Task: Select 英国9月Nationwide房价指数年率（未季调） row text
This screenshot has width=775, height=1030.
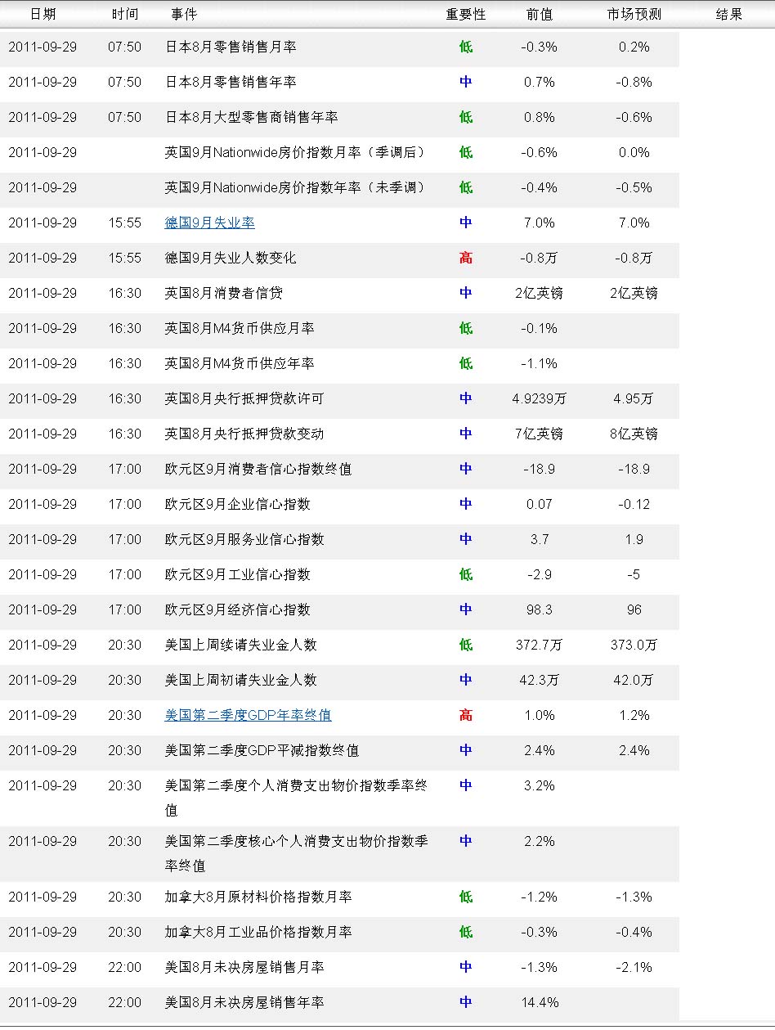Action: [295, 187]
